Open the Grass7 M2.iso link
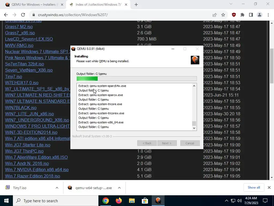The height and width of the screenshot is (206, 274). click(x=19, y=27)
